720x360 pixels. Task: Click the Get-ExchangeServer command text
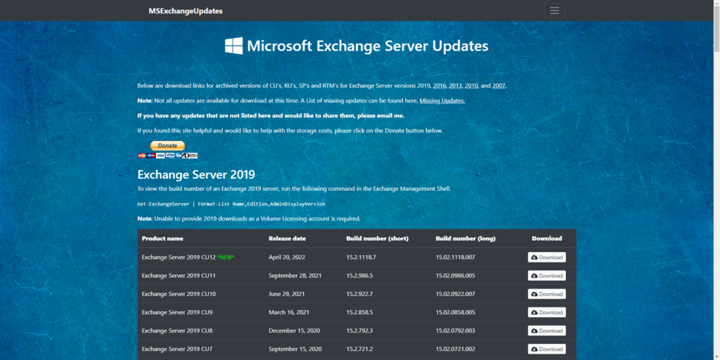231,204
